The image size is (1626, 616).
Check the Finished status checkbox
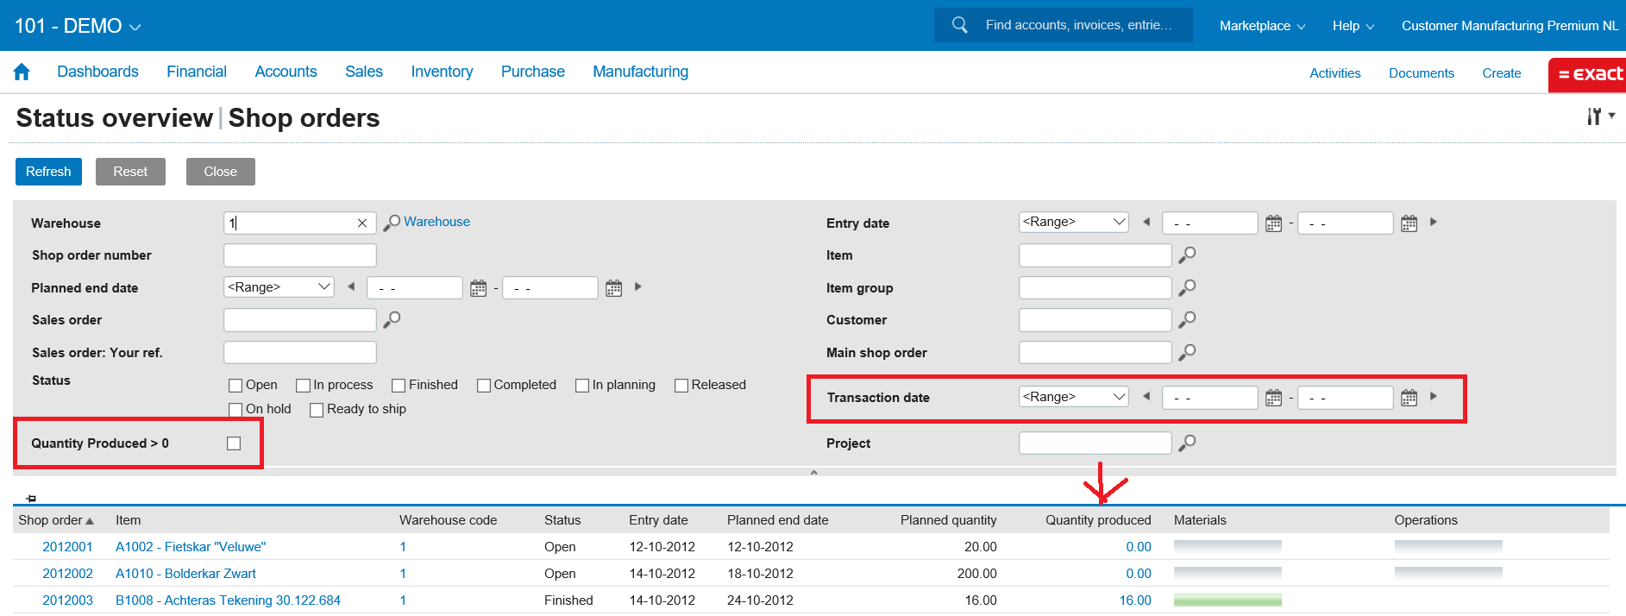coord(399,386)
